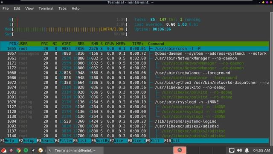Select NetworkManager thread row PID 1172
The height and width of the screenshot is (154, 273).
[134, 68]
